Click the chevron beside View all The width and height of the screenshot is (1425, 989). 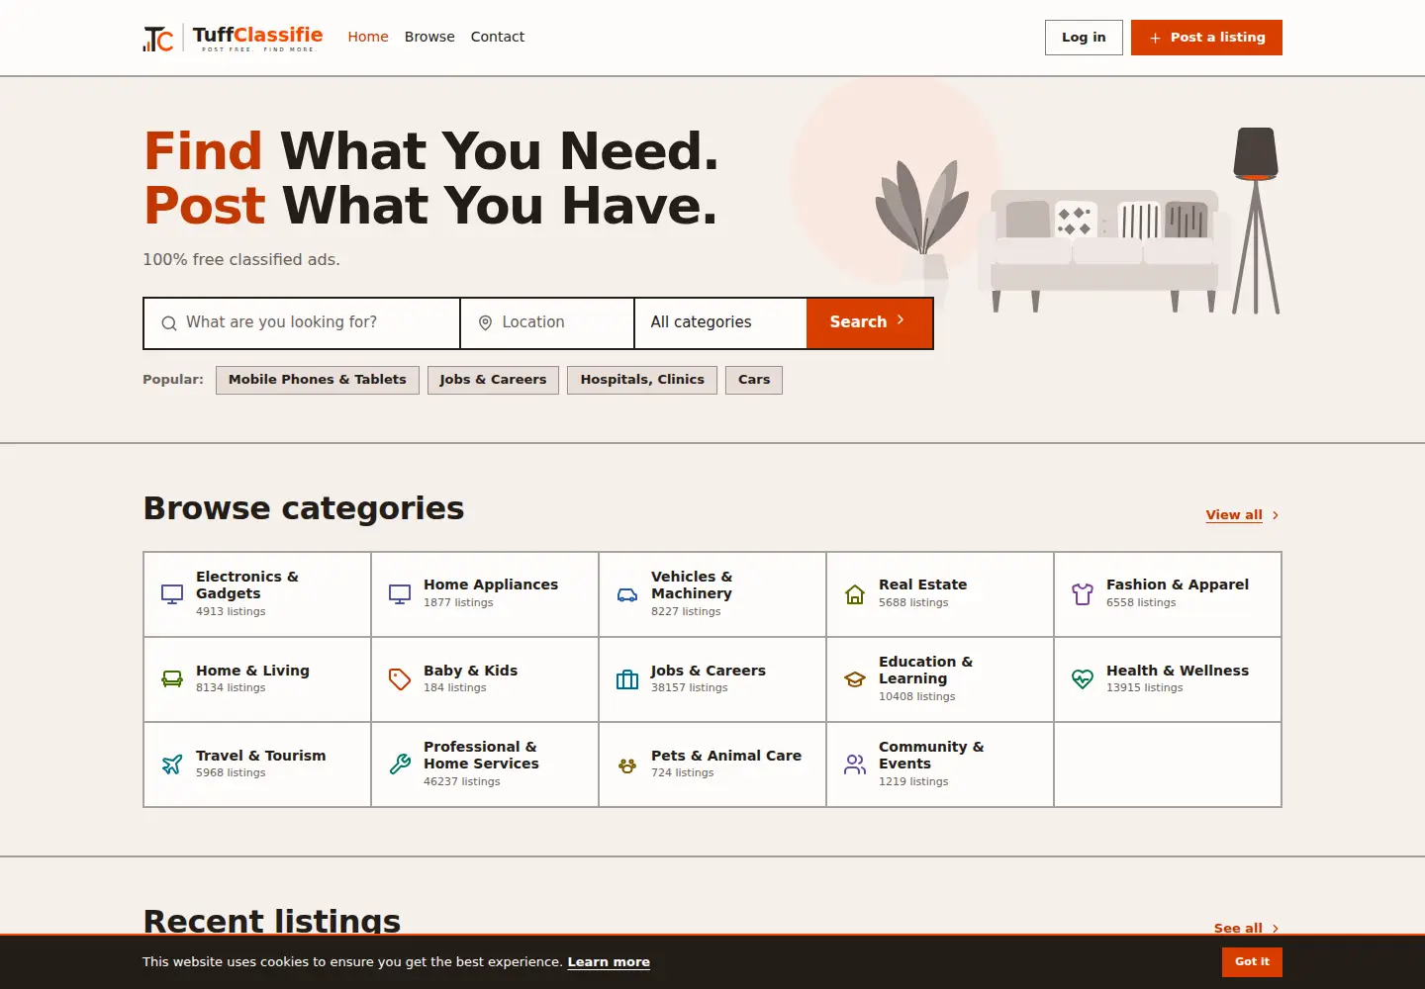(1276, 515)
